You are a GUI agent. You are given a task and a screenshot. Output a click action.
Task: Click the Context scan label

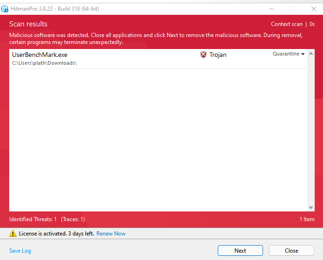click(287, 24)
